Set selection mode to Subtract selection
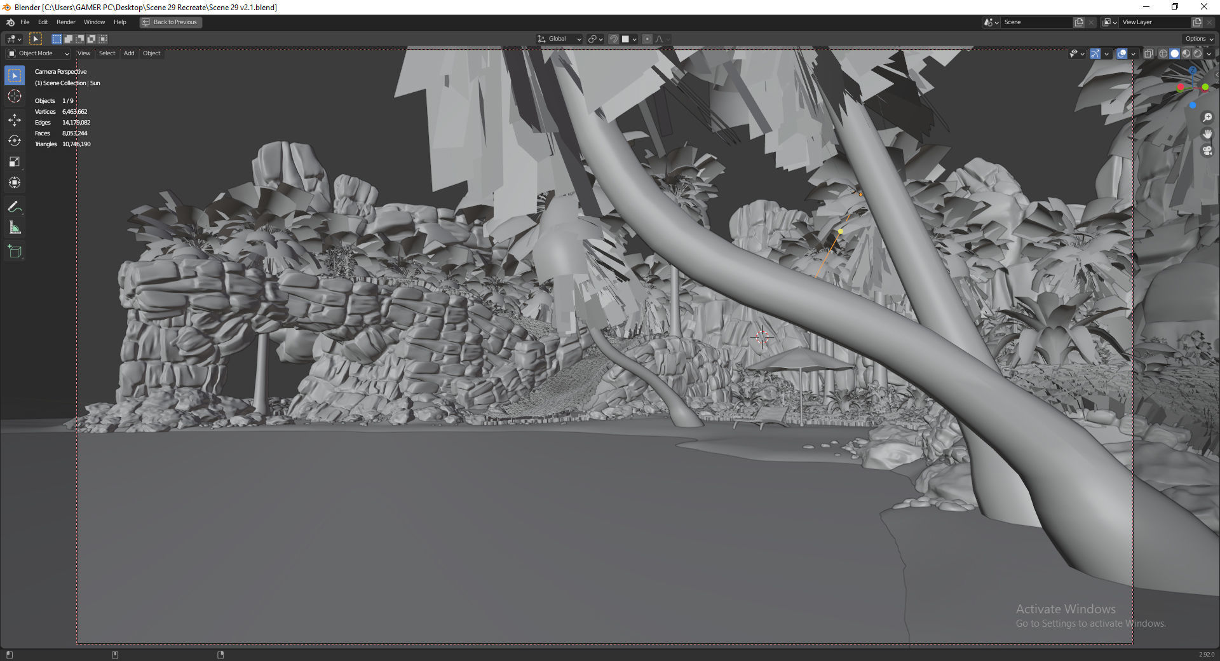The height and width of the screenshot is (661, 1220). 79,39
